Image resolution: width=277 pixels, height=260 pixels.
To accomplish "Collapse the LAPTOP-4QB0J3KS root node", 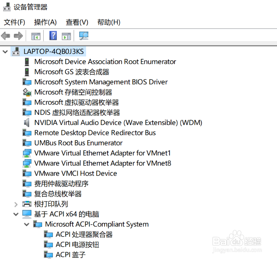I will (5, 52).
